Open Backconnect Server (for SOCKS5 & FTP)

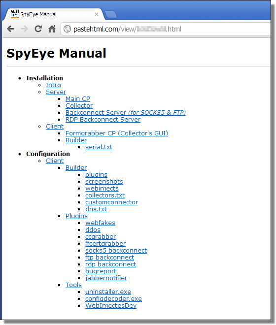126,112
